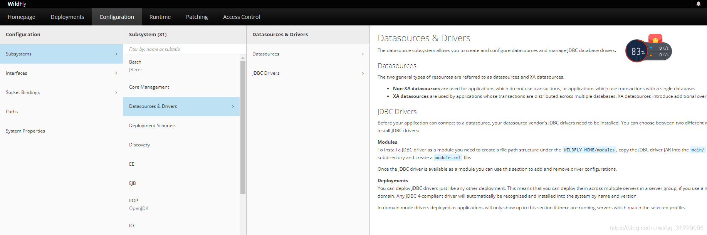Click the JDBC Drivers section heading
Image resolution: width=707 pixels, height=235 pixels.
pos(397,112)
